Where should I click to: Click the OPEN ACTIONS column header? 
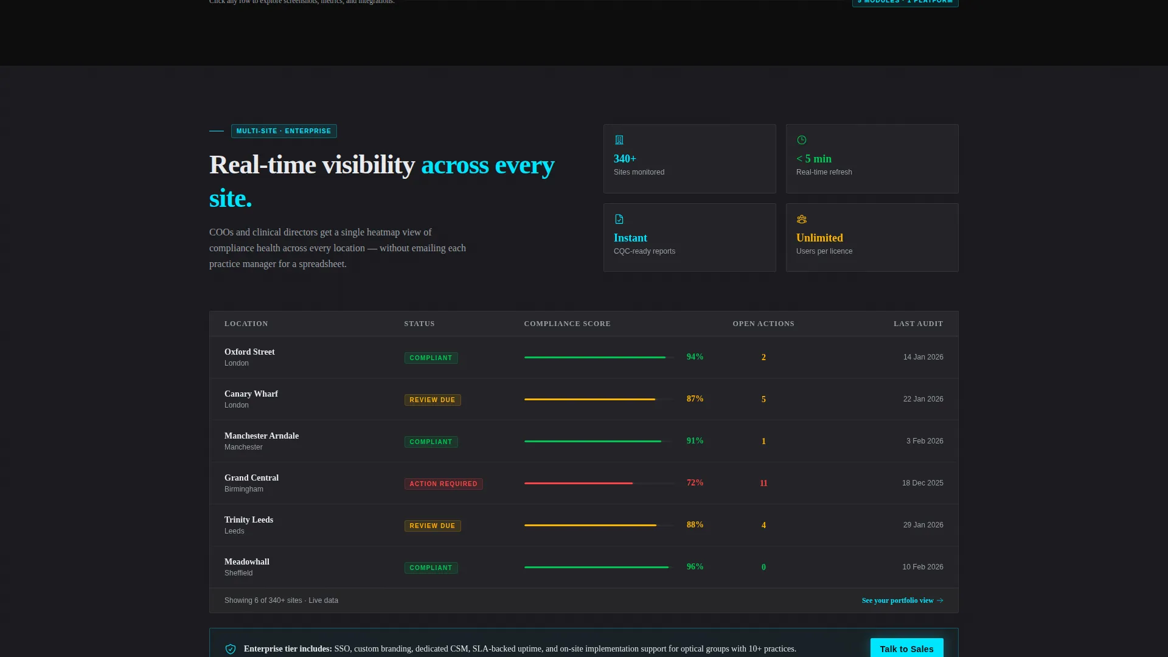pos(763,324)
